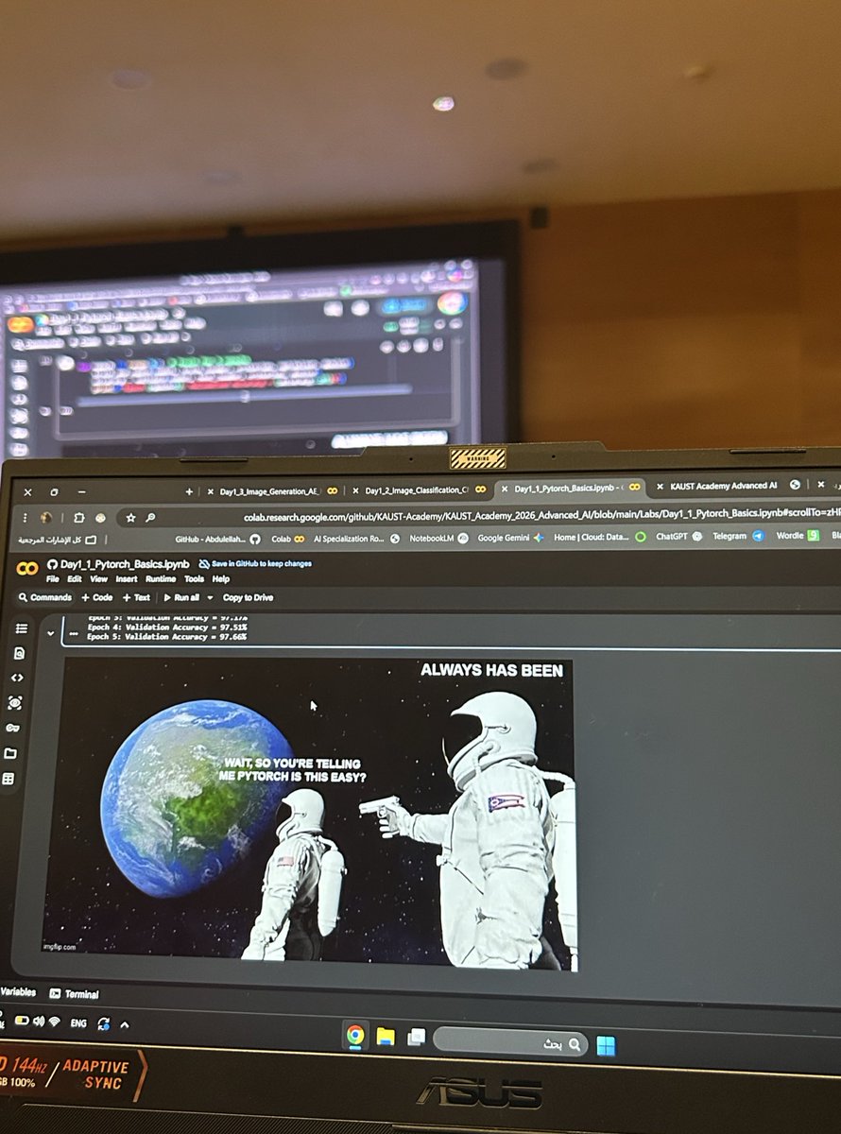Open the Secrets key icon in sidebar
This screenshot has height=1134, width=841.
[13, 729]
